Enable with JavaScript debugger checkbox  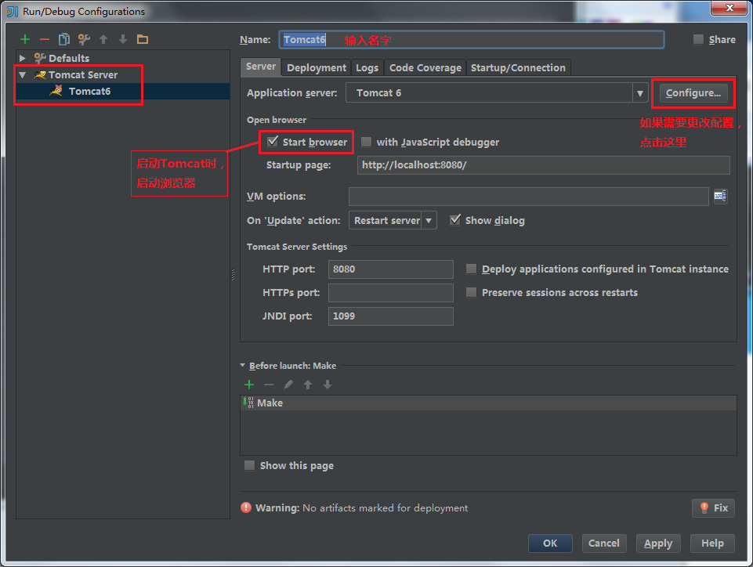tap(367, 142)
